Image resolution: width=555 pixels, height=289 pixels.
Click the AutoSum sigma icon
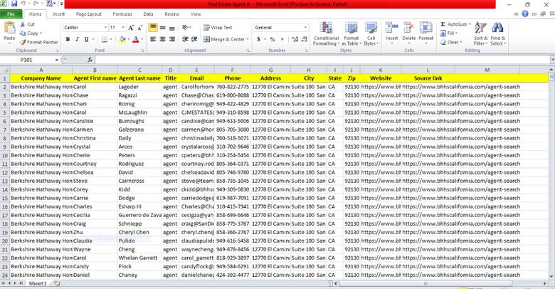coord(443,24)
